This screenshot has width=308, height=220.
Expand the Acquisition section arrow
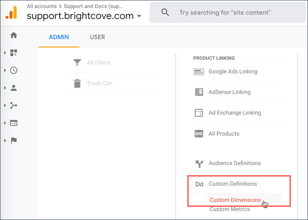[5, 105]
